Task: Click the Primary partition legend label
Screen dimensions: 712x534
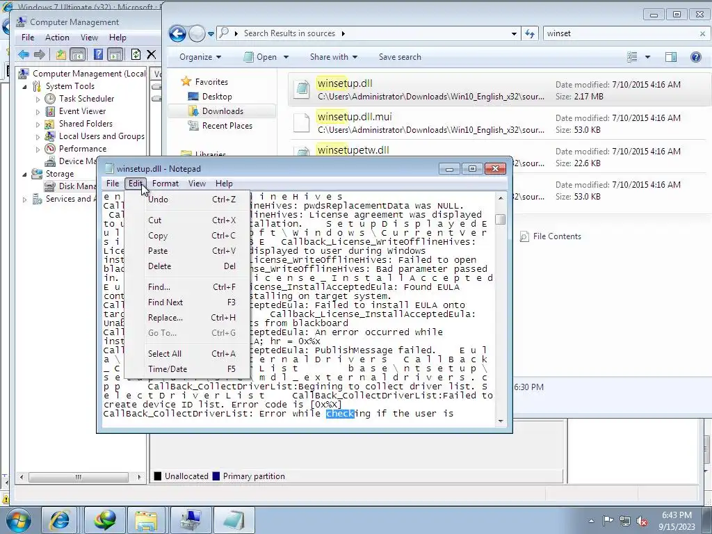Action: [254, 476]
